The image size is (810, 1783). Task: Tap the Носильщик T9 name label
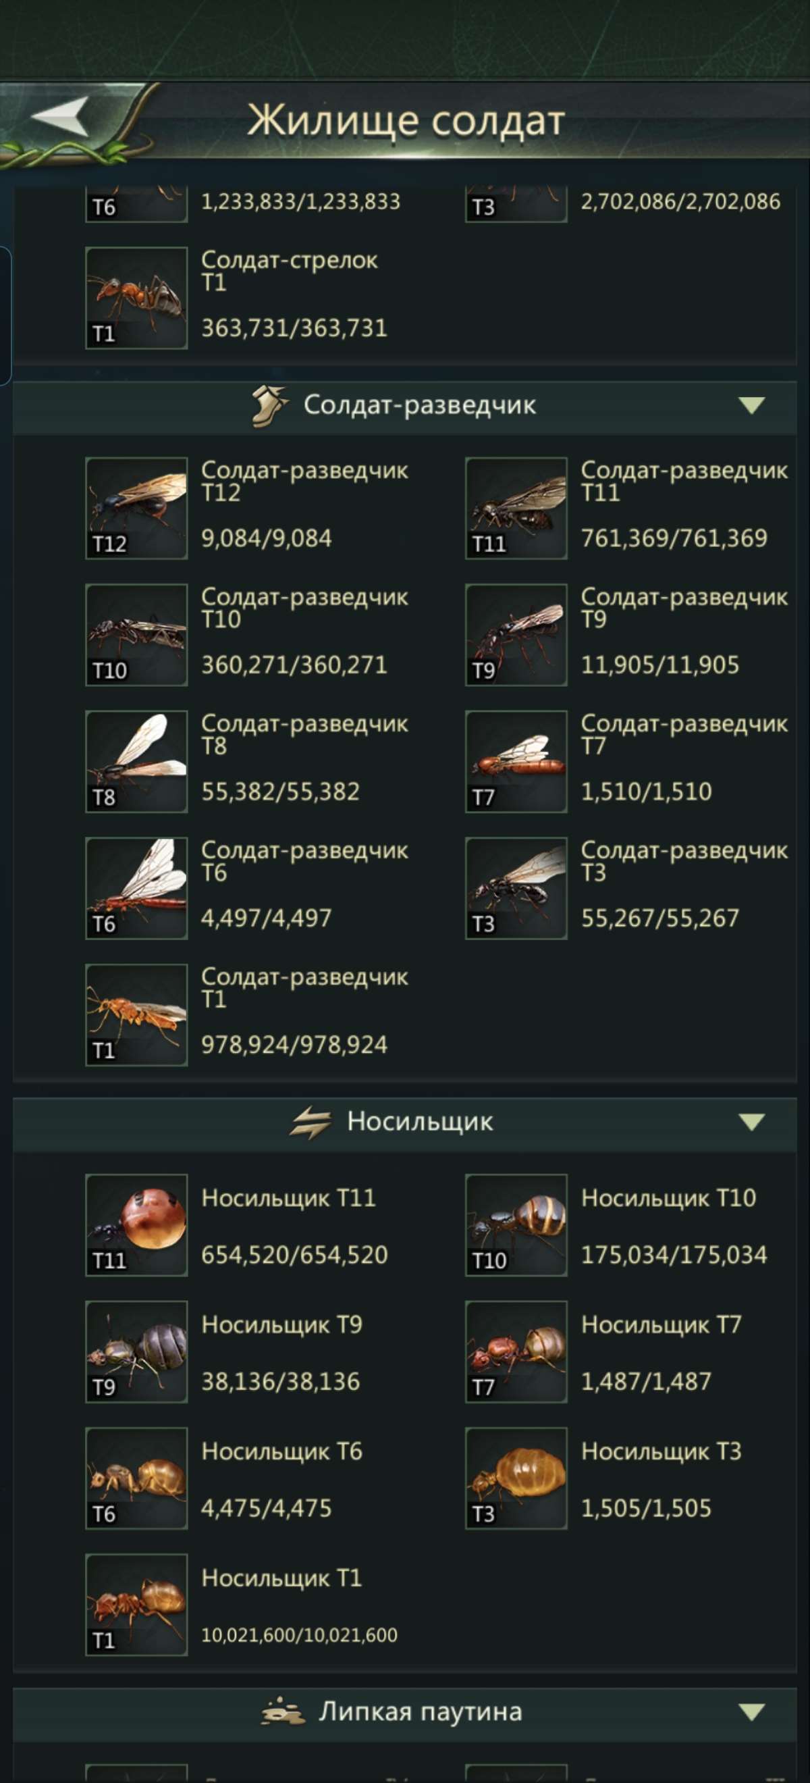[x=281, y=1325]
